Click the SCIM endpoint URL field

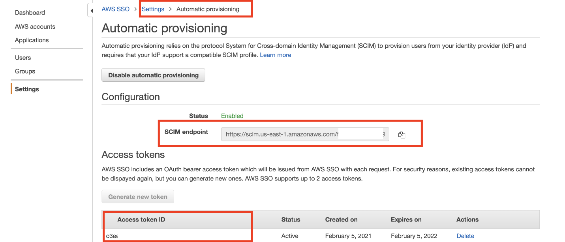pyautogui.click(x=305, y=134)
